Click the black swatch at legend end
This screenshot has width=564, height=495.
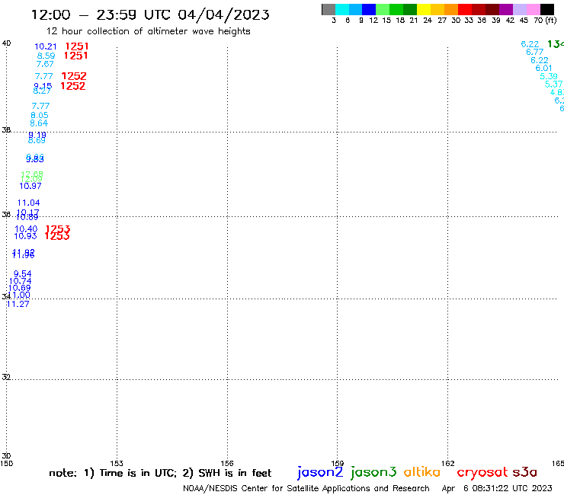[547, 9]
